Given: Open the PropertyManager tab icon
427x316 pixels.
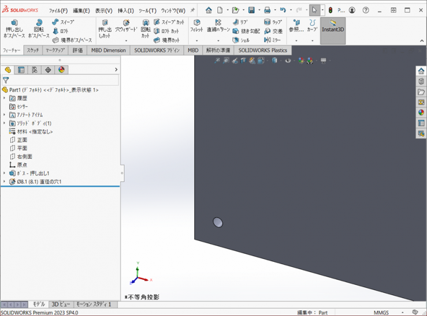Looking at the screenshot, I should coord(21,70).
